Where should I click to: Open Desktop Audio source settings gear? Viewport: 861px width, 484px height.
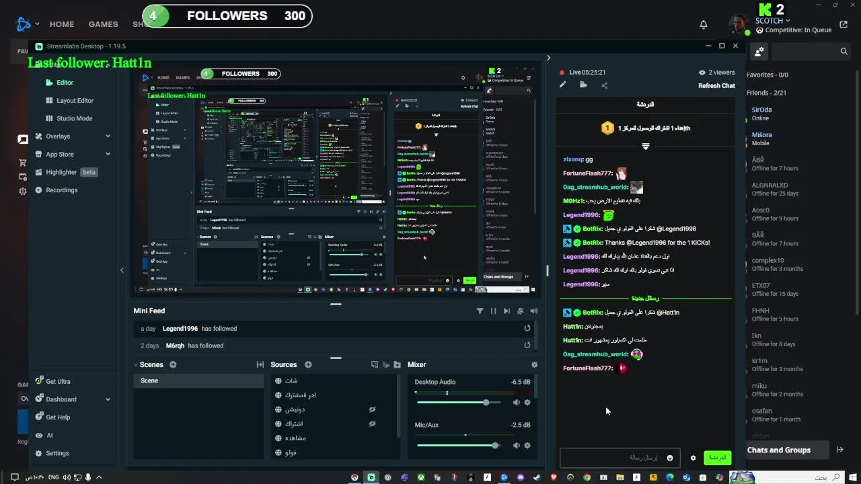pyautogui.click(x=527, y=403)
